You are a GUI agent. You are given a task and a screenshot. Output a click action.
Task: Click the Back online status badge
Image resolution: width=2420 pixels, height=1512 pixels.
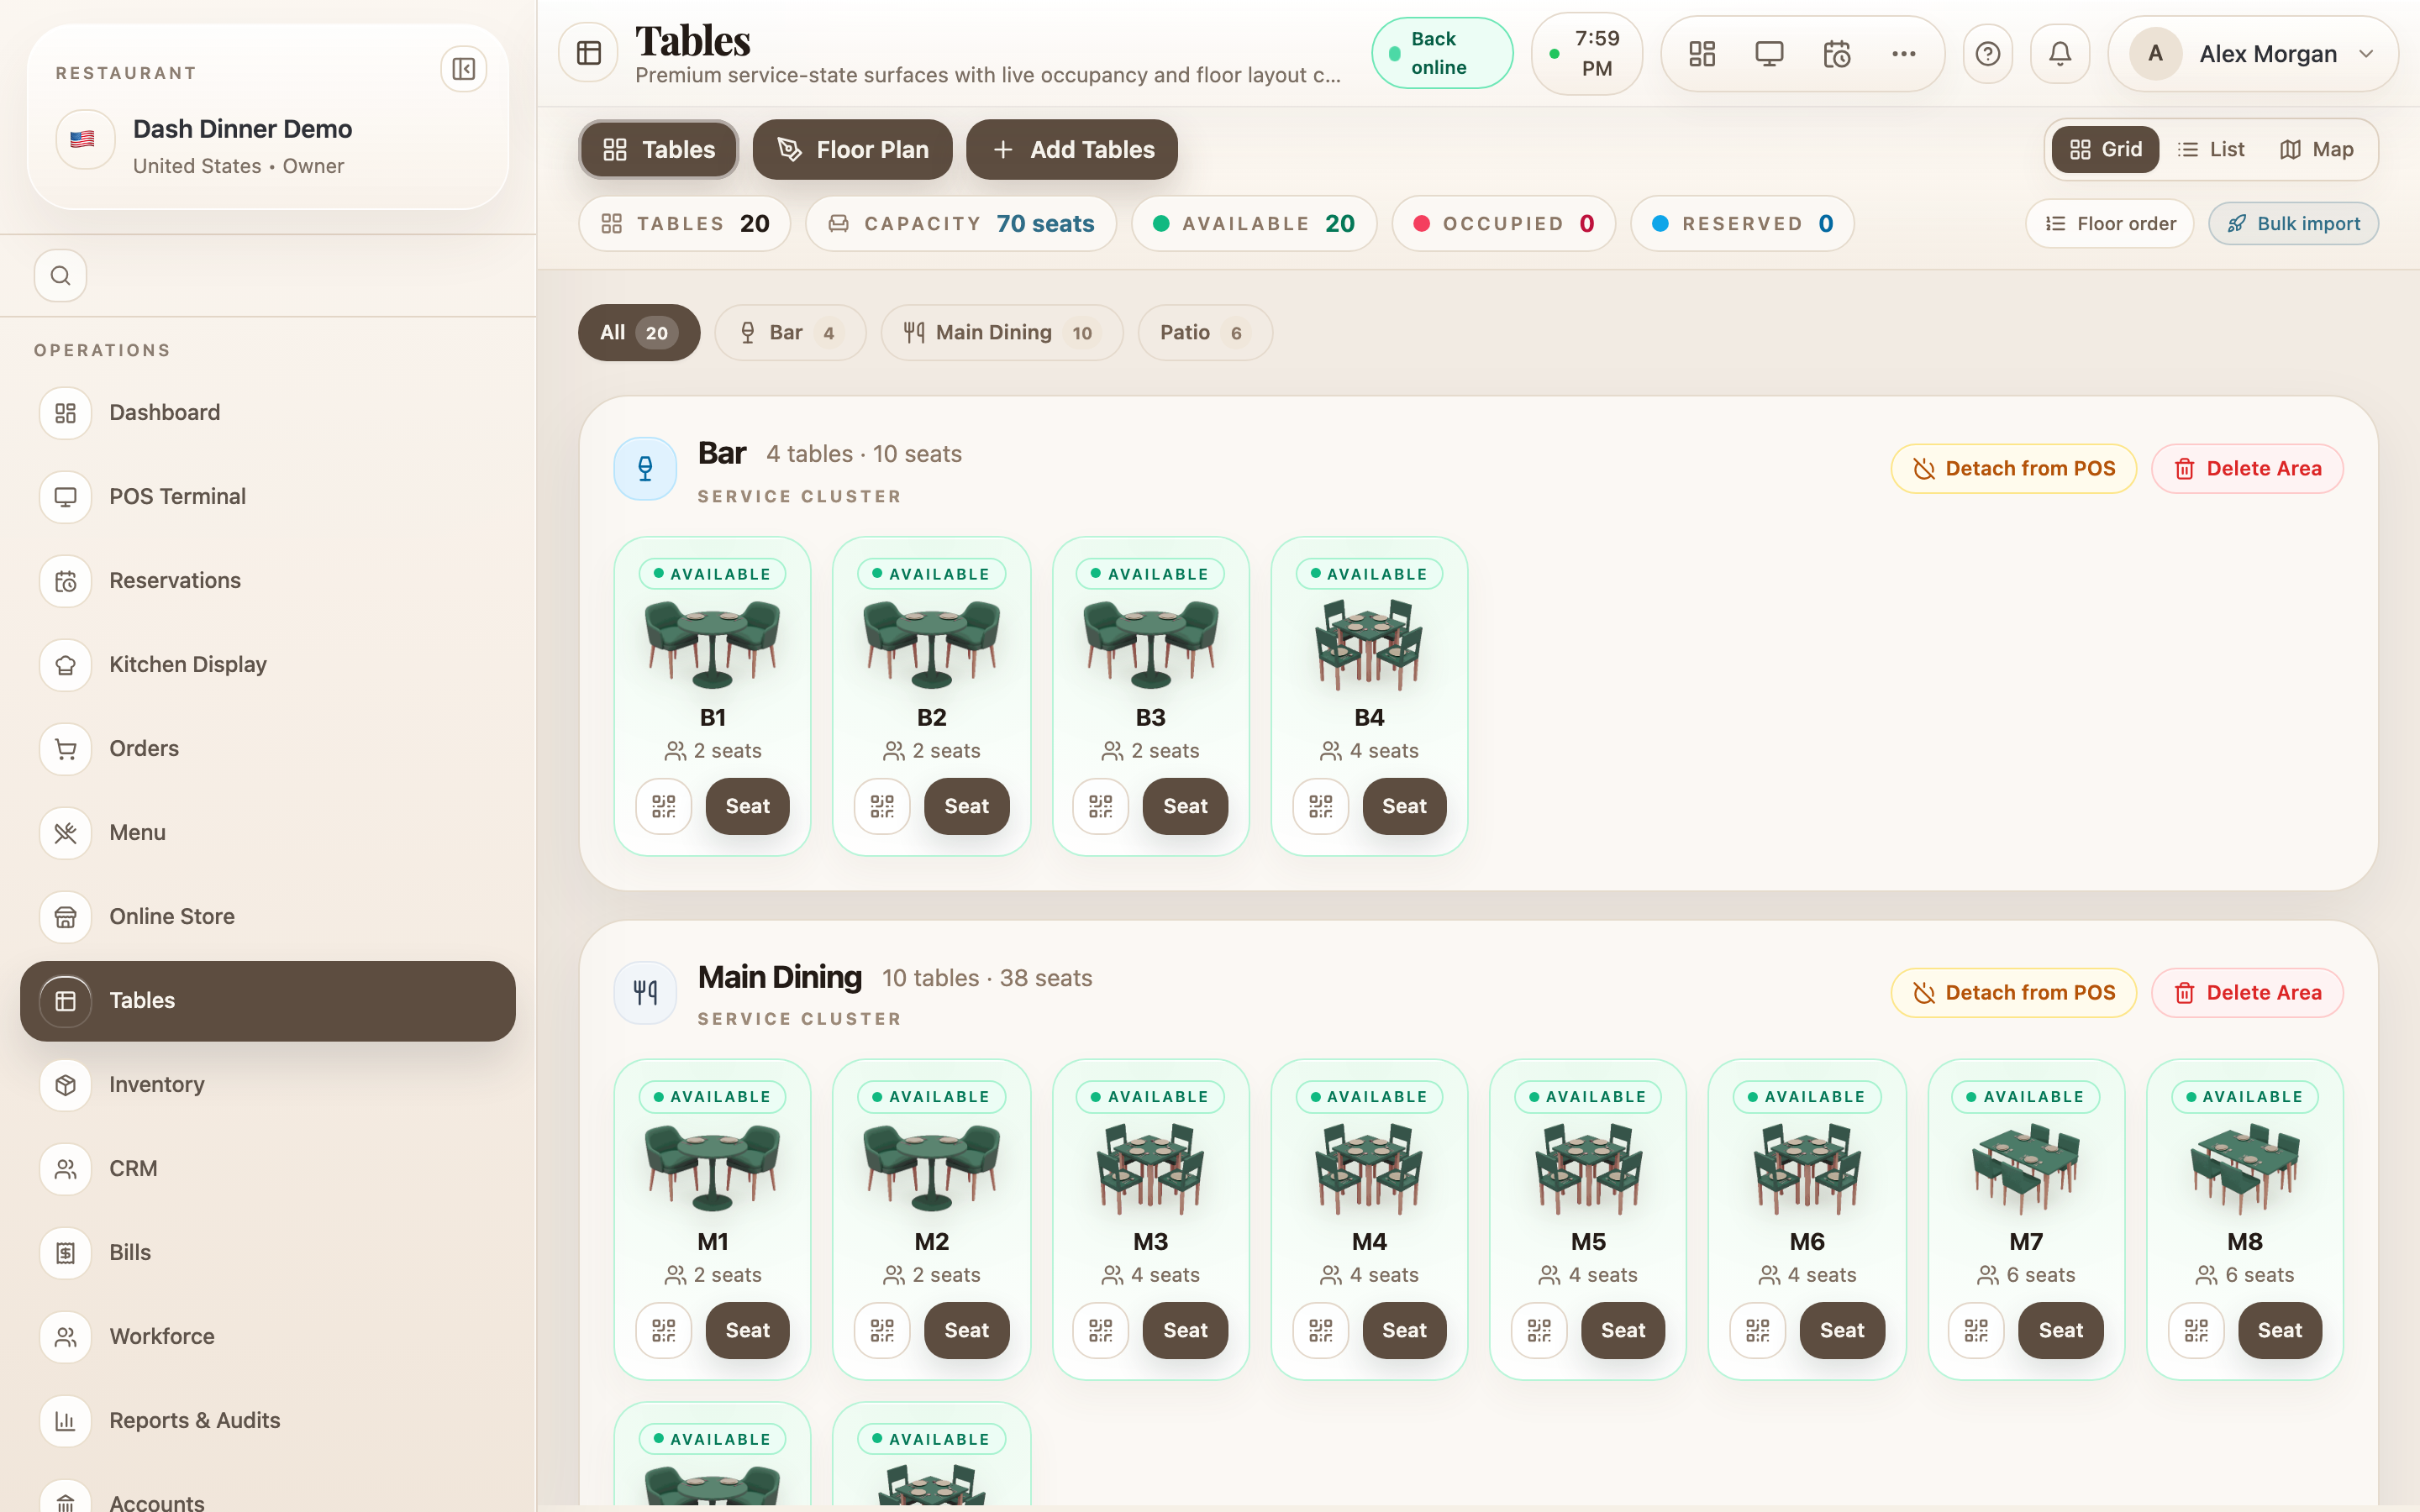(x=1442, y=53)
